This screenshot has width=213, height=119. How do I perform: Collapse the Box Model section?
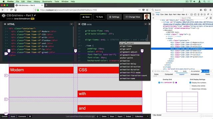pyautogui.click(x=152, y=115)
